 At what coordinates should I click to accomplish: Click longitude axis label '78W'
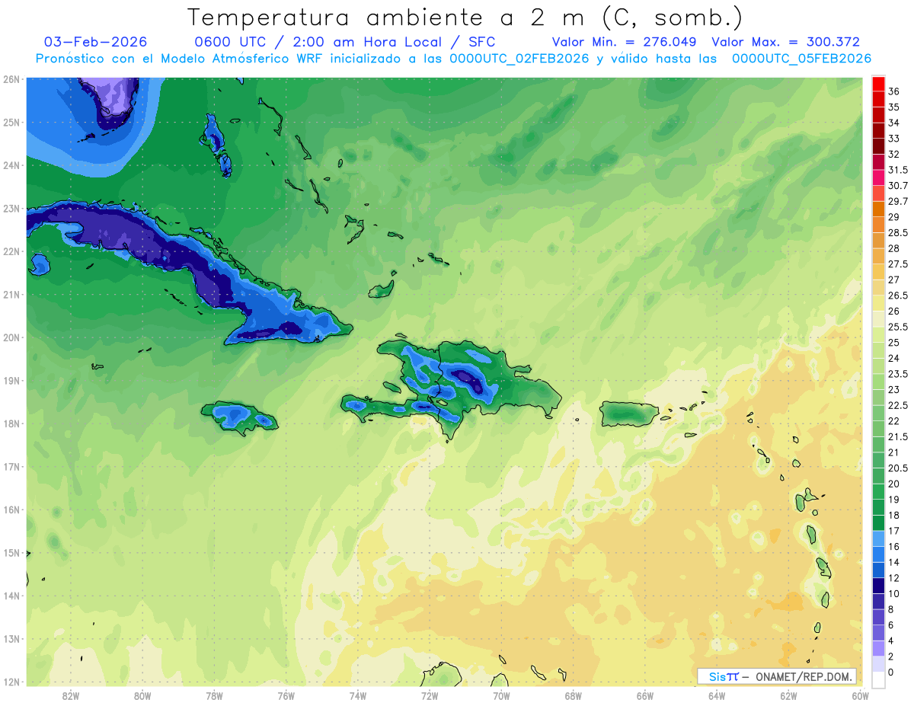[x=214, y=695]
